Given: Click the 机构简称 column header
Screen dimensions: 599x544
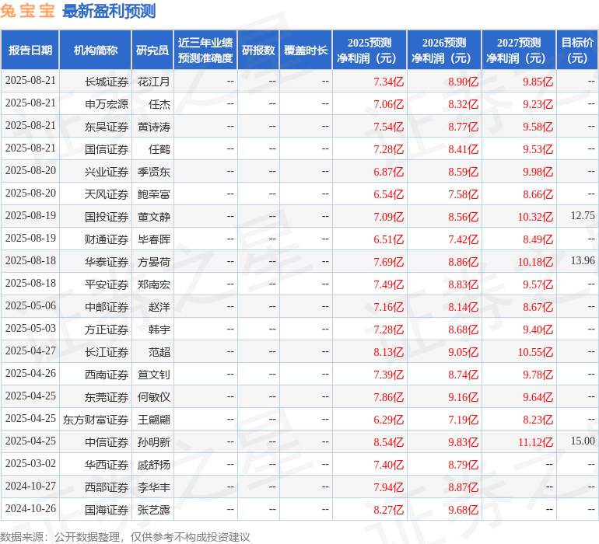Looking at the screenshot, I should tap(96, 50).
